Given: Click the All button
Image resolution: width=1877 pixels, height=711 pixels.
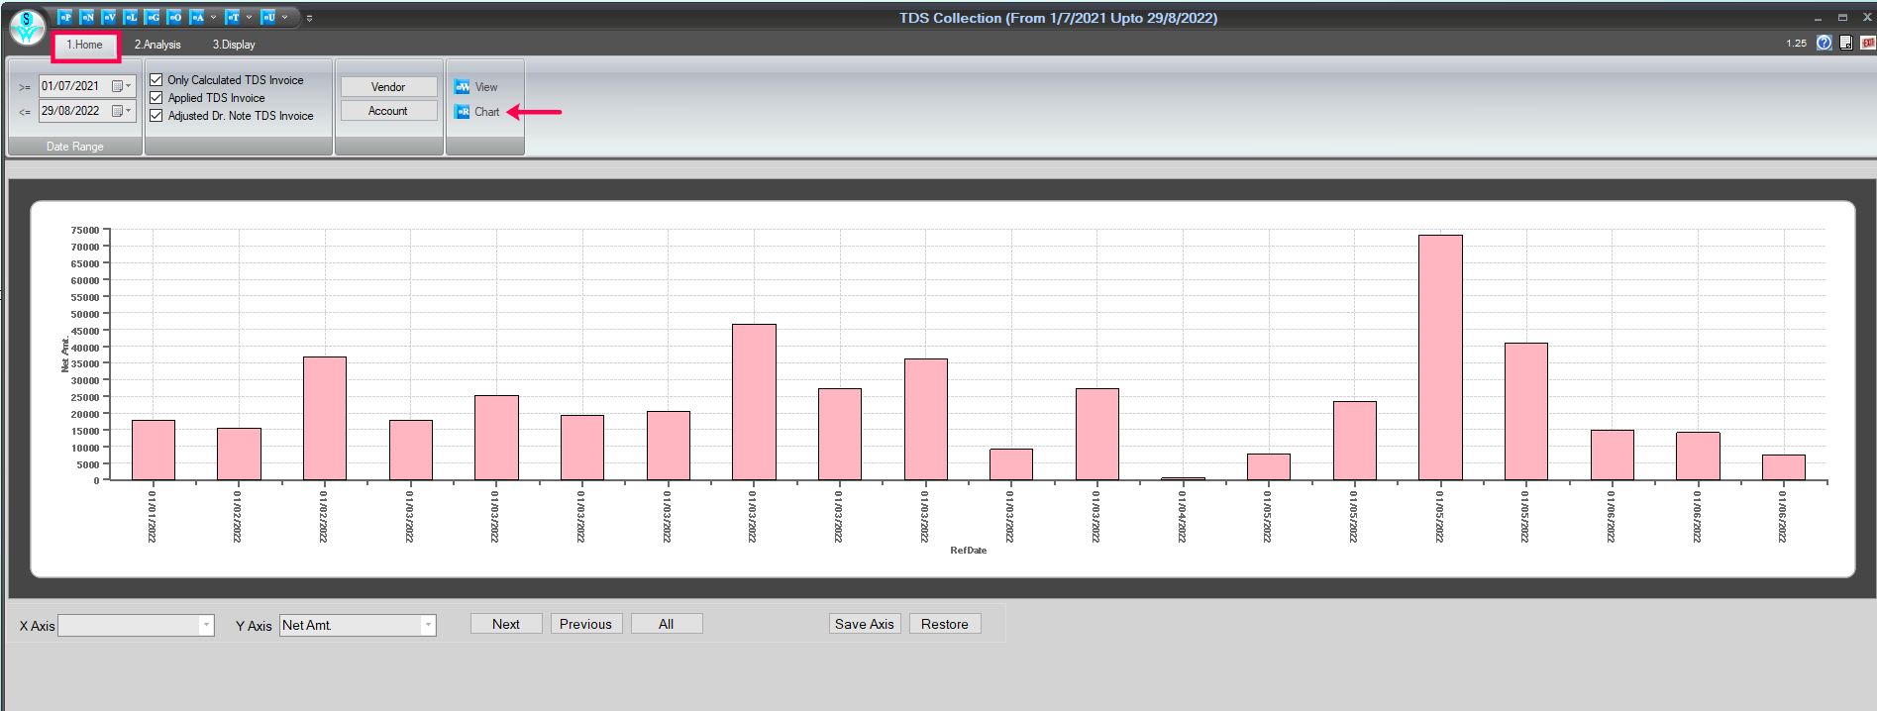Looking at the screenshot, I should (667, 624).
